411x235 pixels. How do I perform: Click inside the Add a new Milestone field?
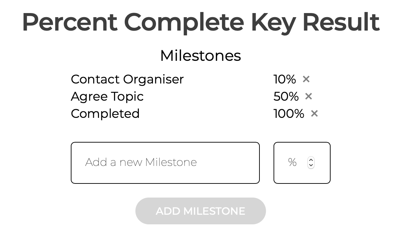tap(165, 162)
